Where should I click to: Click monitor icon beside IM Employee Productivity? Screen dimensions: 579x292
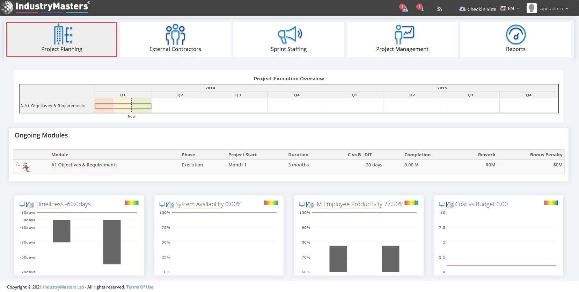302,204
